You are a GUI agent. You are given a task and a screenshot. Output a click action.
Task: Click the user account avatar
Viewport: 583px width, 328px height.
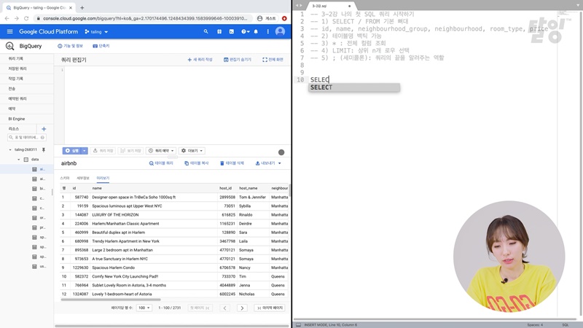pyautogui.click(x=280, y=31)
